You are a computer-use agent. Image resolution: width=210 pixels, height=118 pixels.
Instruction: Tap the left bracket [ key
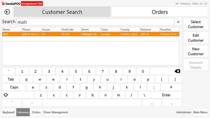click(x=162, y=79)
